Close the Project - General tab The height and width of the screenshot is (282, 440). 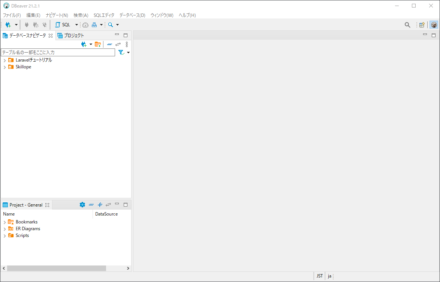tap(47, 205)
